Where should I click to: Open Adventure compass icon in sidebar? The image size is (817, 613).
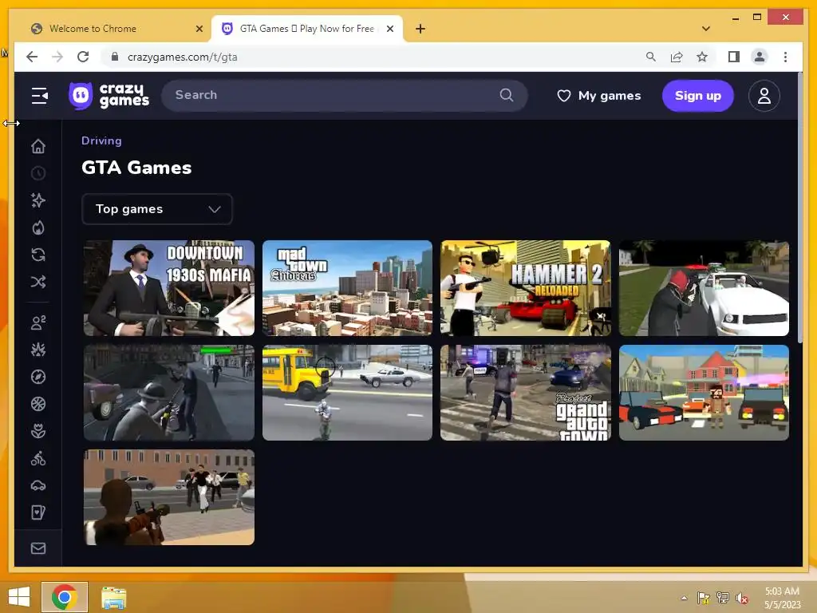pos(38,377)
